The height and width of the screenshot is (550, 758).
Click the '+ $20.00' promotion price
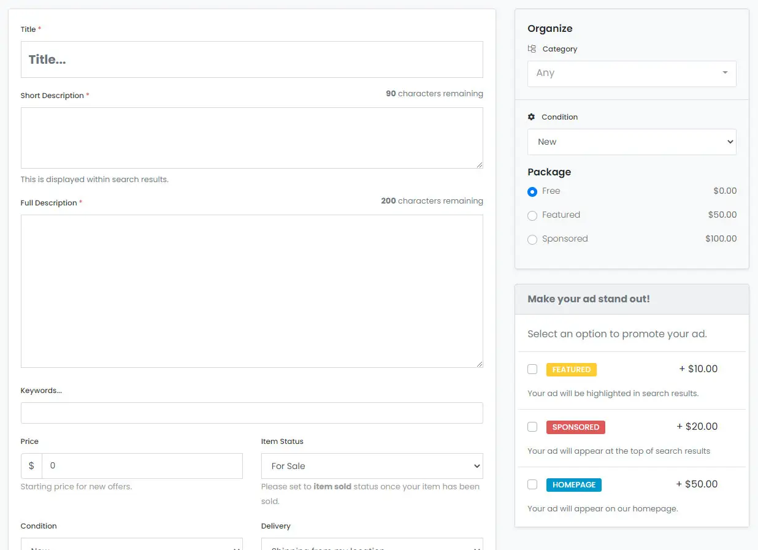point(697,427)
